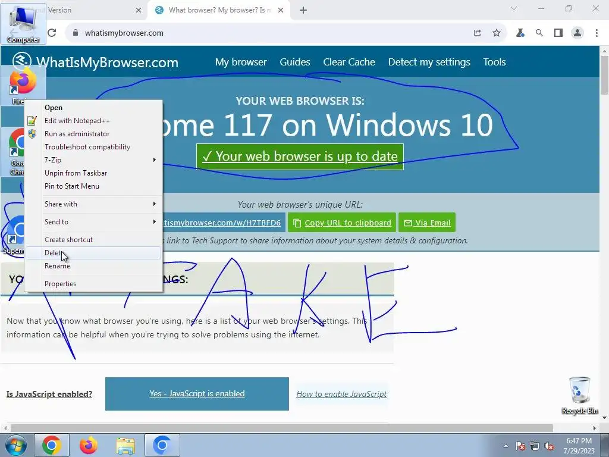This screenshot has height=457, width=609.
Task: Open the Chrome Labs flask icon
Action: (520, 33)
